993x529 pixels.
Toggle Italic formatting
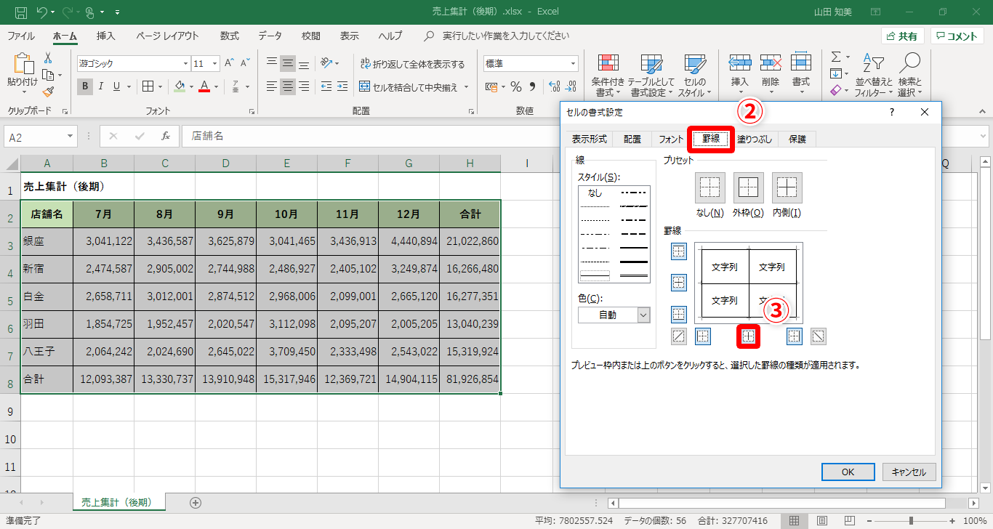click(x=101, y=86)
